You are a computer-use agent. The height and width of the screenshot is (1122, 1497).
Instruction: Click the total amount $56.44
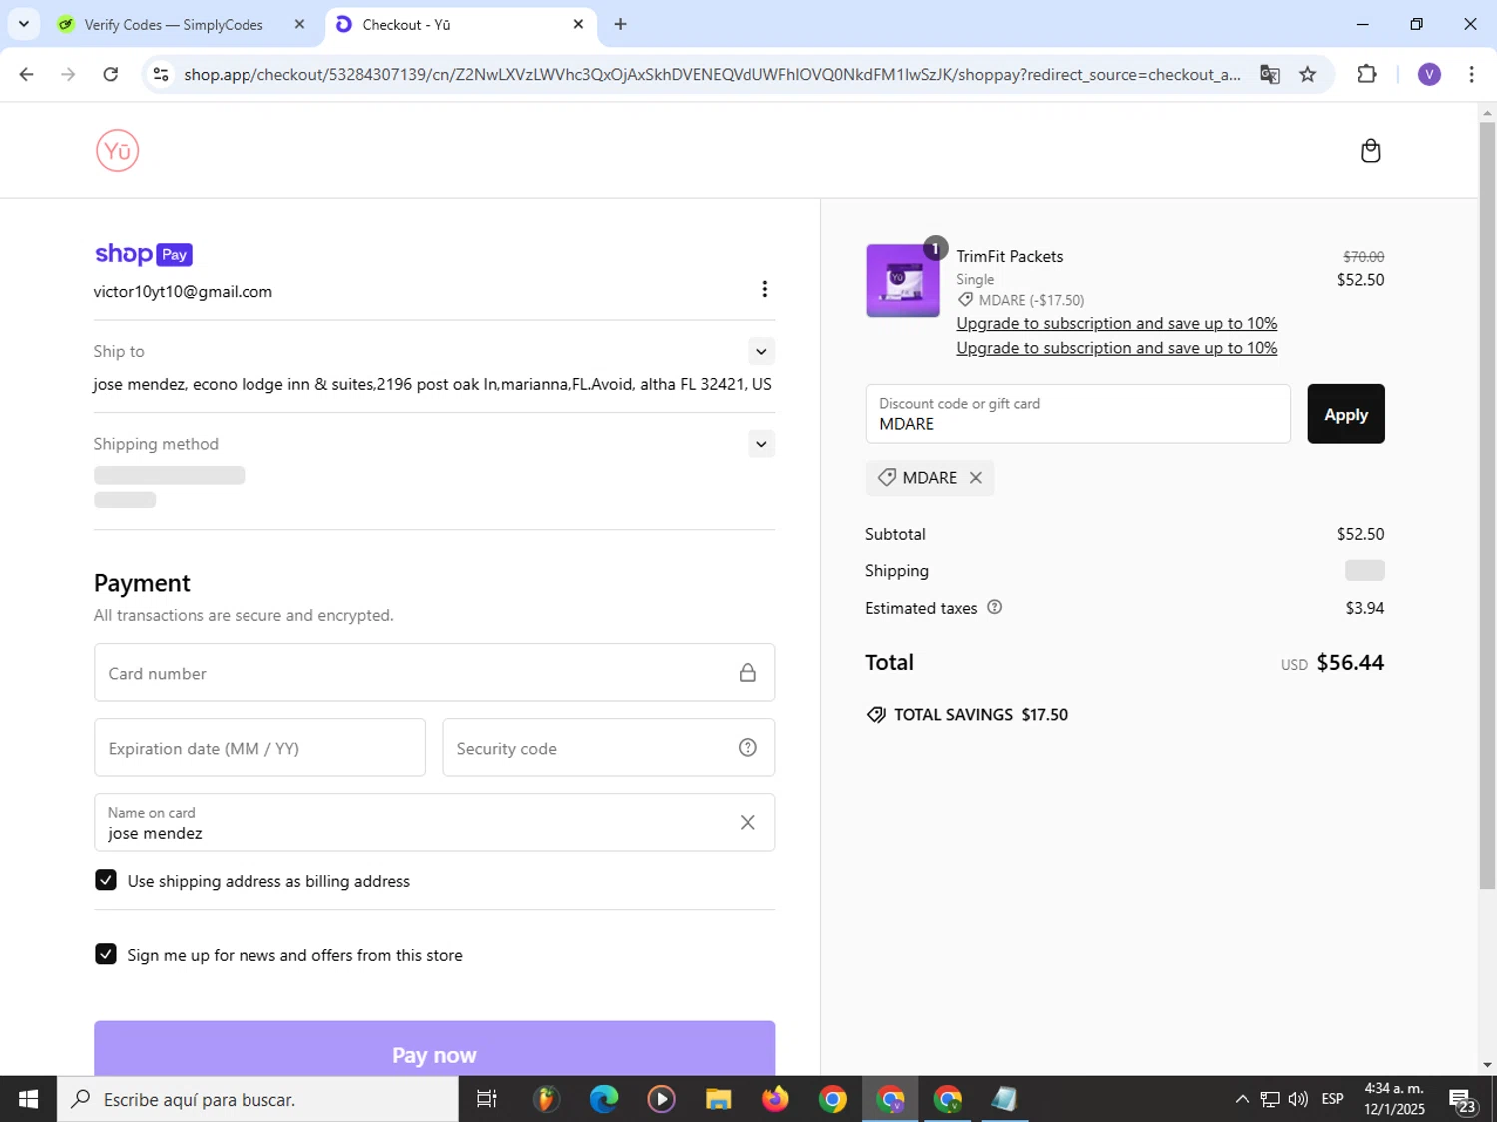click(x=1350, y=663)
